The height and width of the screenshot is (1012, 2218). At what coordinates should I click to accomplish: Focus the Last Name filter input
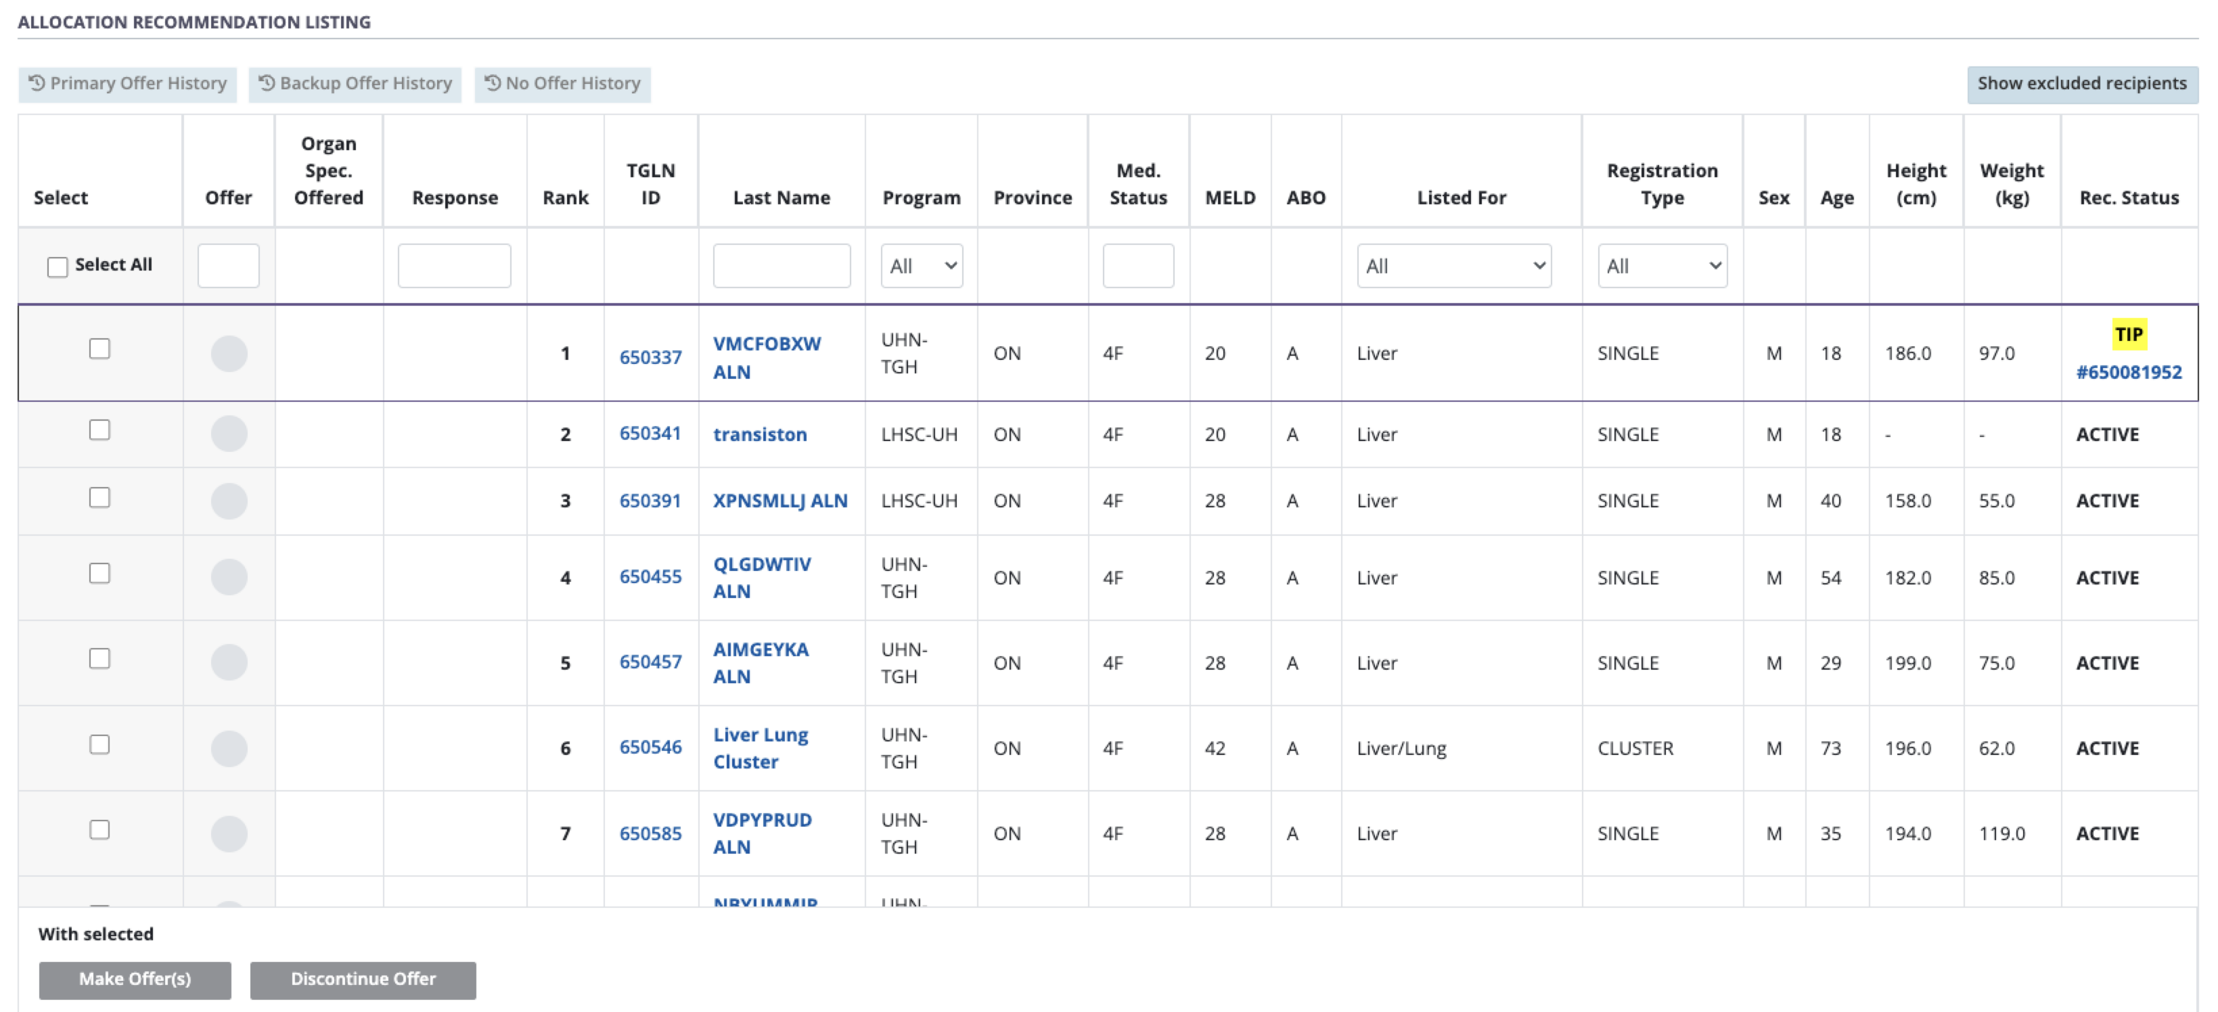pyautogui.click(x=781, y=266)
